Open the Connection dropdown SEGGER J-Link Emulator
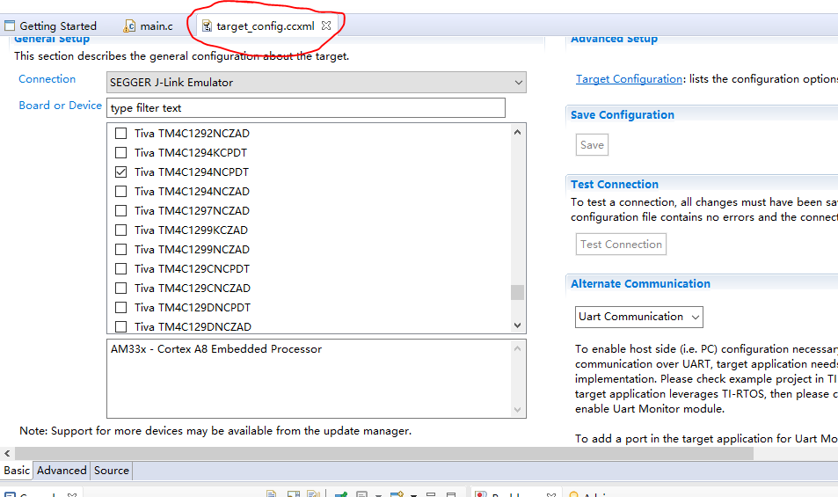This screenshot has width=838, height=497. click(317, 83)
